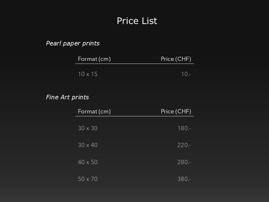Click the '220.-' price cell
Image resolution: width=269 pixels, height=202 pixels.
tap(184, 145)
